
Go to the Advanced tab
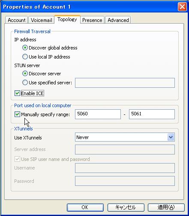click(x=118, y=20)
